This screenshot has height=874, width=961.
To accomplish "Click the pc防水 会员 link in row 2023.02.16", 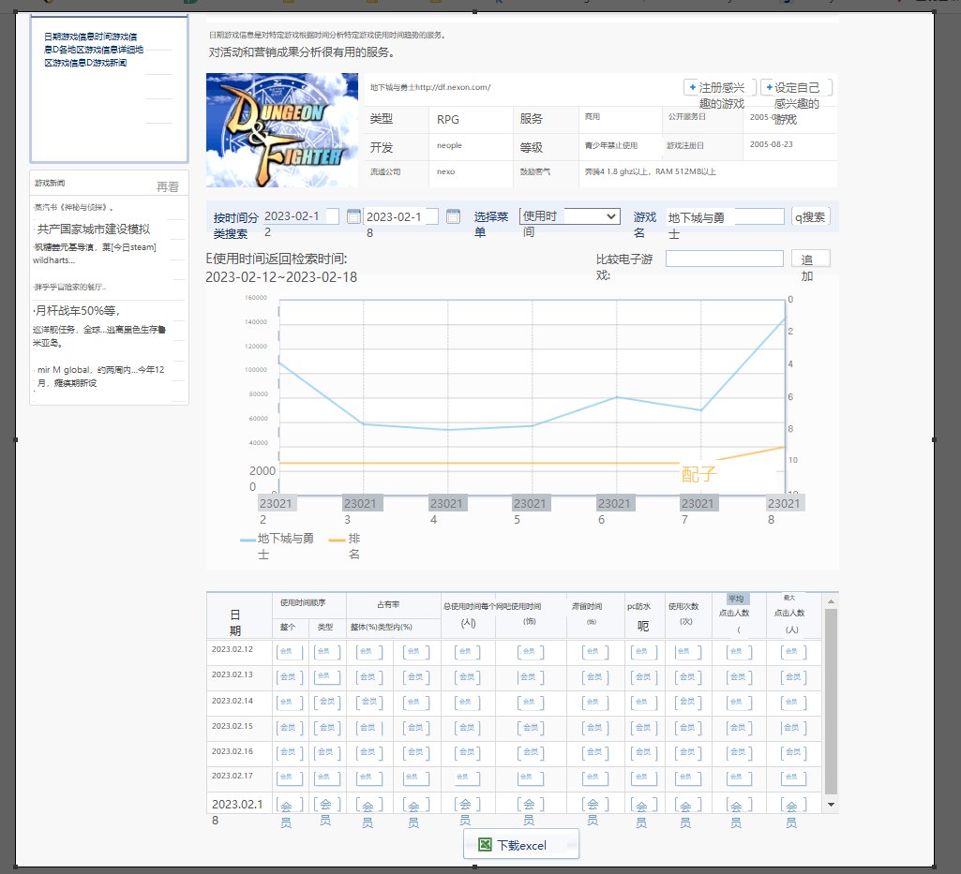I will pyautogui.click(x=643, y=751).
